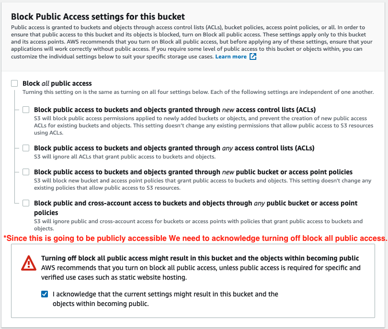The width and height of the screenshot is (388, 329).
Task: Click the 'Block public and cross-account access' option title
Action: (x=195, y=204)
